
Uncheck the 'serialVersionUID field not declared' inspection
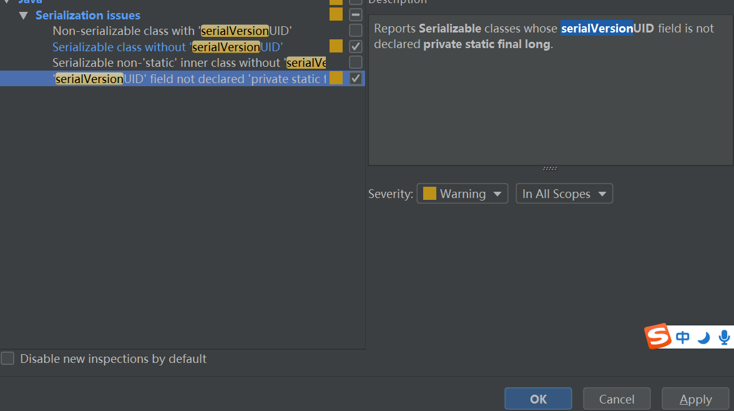[355, 78]
